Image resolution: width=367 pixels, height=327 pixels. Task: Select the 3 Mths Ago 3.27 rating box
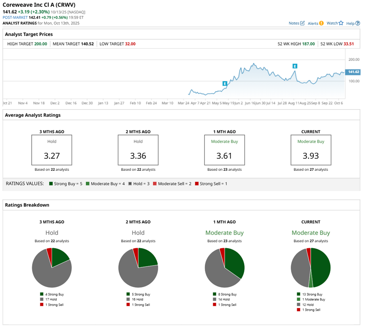(x=52, y=150)
